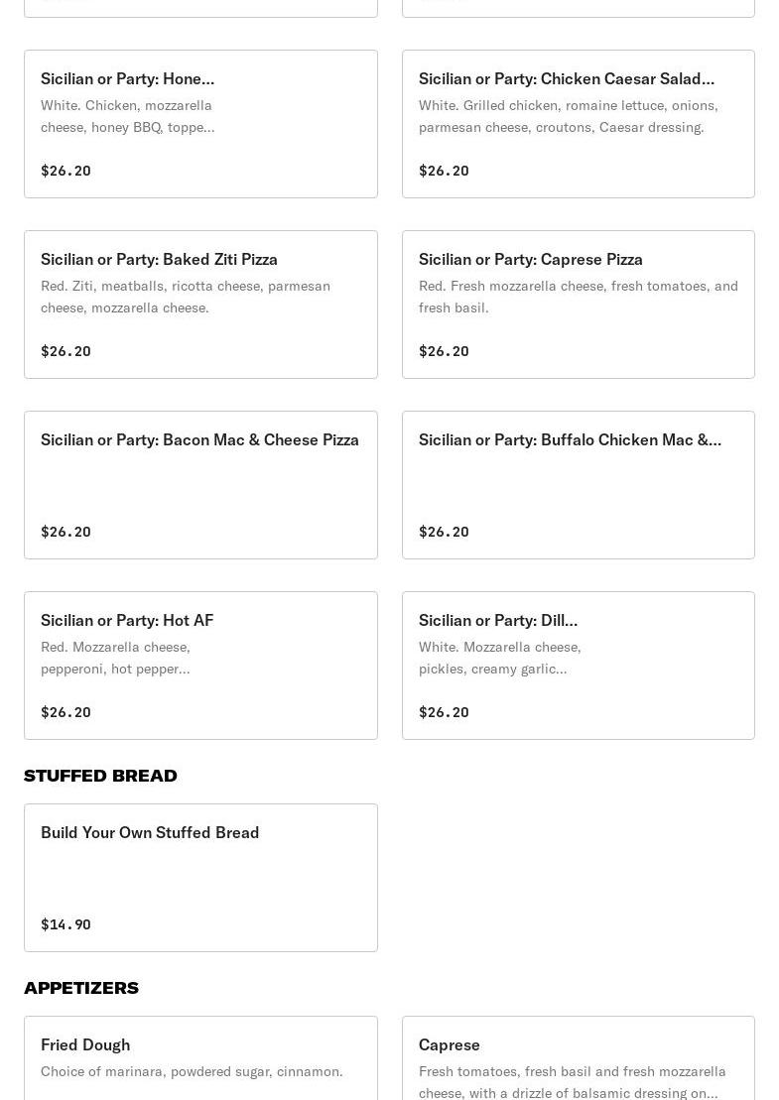This screenshot has width=779, height=1100.
Task: Click the $14.90 stuffed bread price
Action: tap(65, 924)
